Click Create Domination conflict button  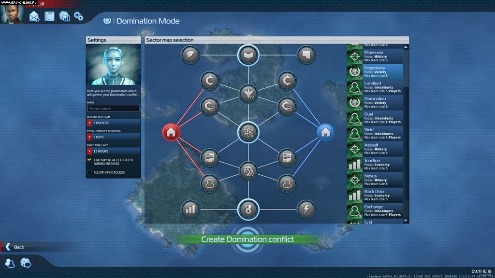click(247, 239)
